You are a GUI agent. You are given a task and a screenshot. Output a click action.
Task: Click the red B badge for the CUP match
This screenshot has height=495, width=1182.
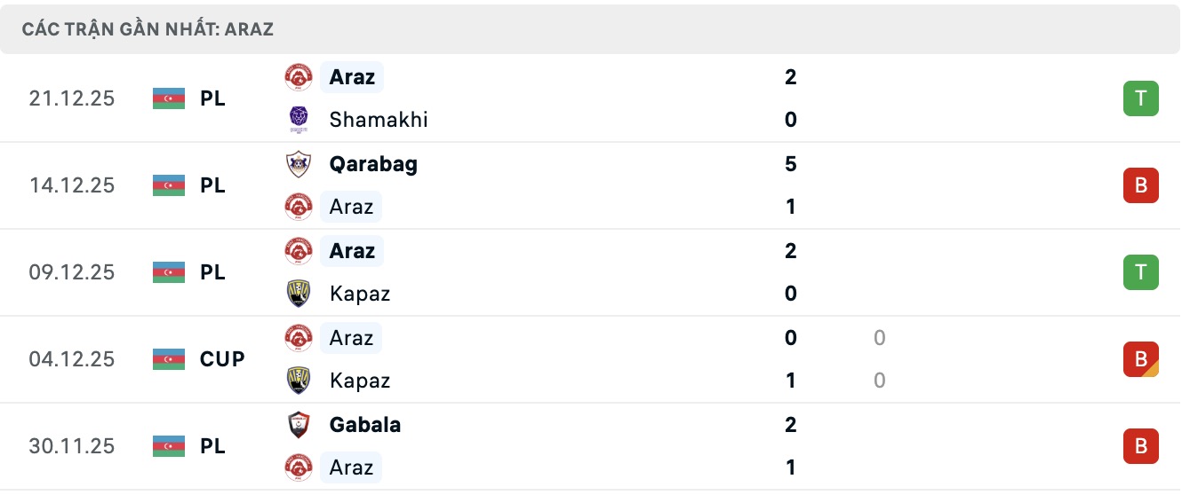click(1140, 359)
